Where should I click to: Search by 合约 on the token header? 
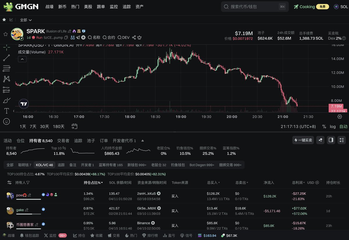pyautogui.click(x=109, y=37)
